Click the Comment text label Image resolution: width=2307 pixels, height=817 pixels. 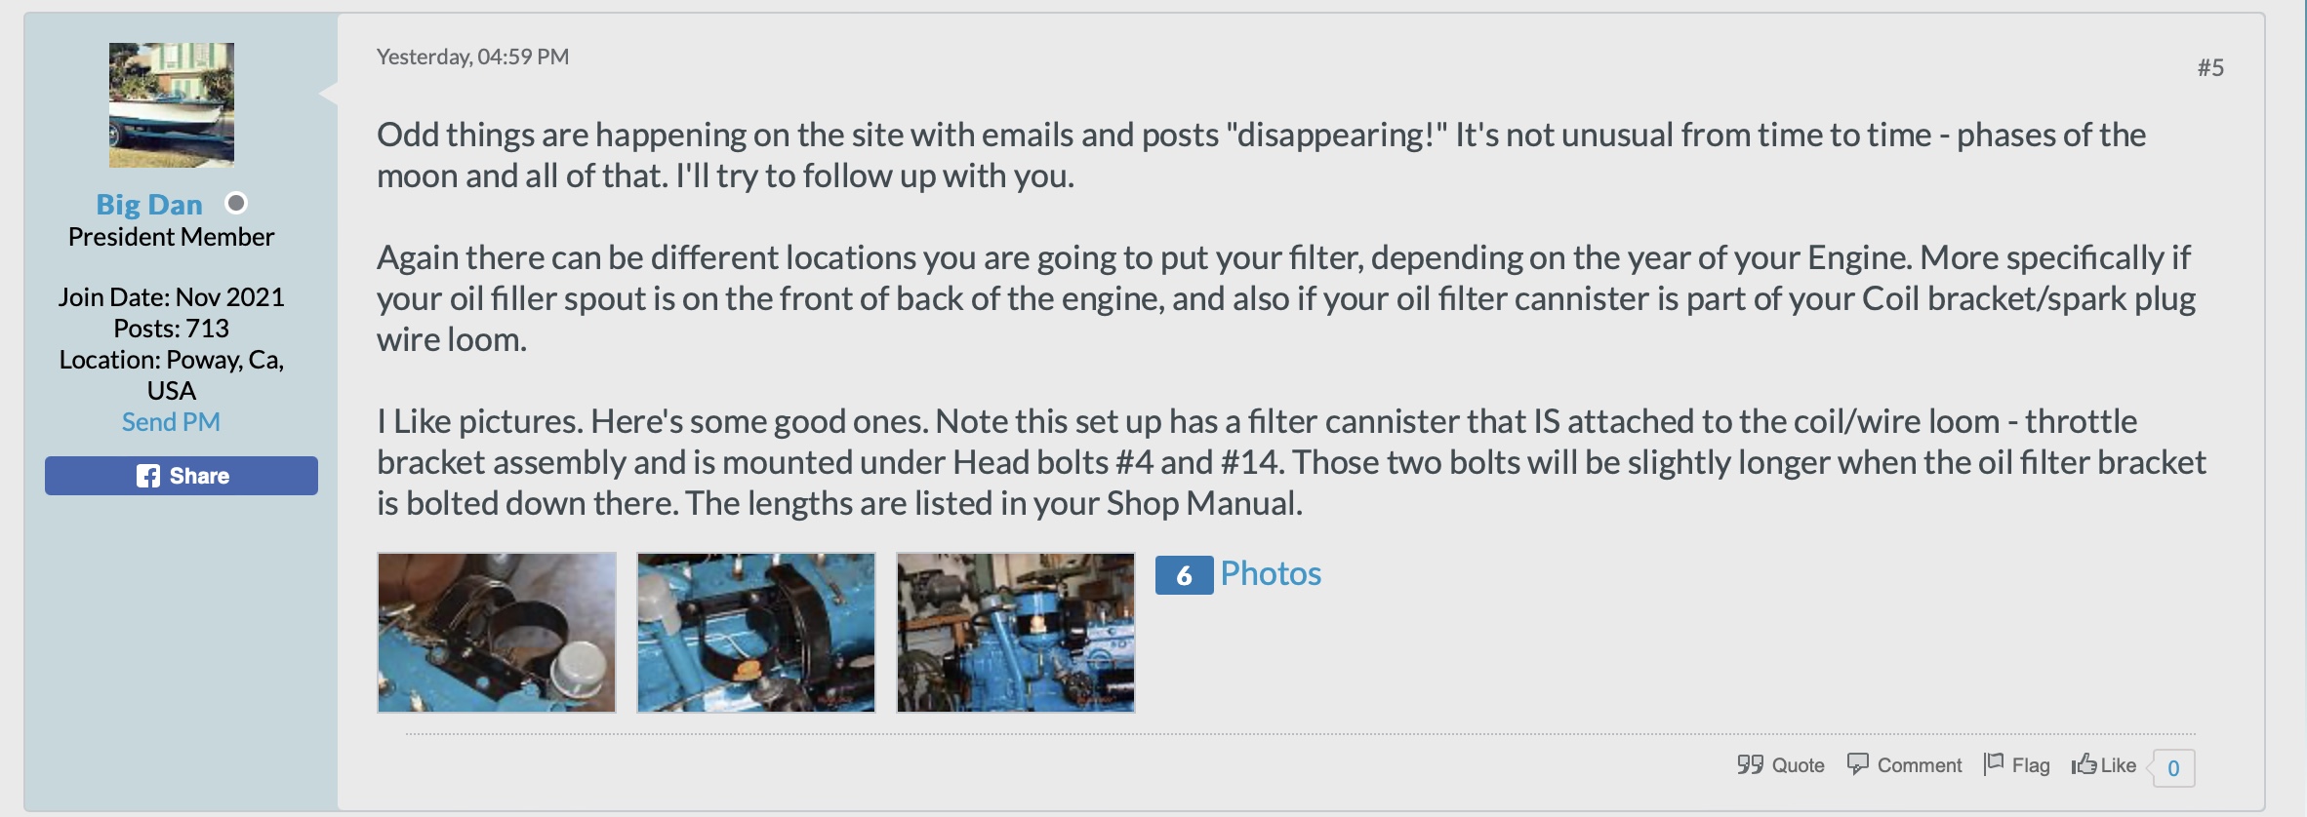(x=1919, y=765)
